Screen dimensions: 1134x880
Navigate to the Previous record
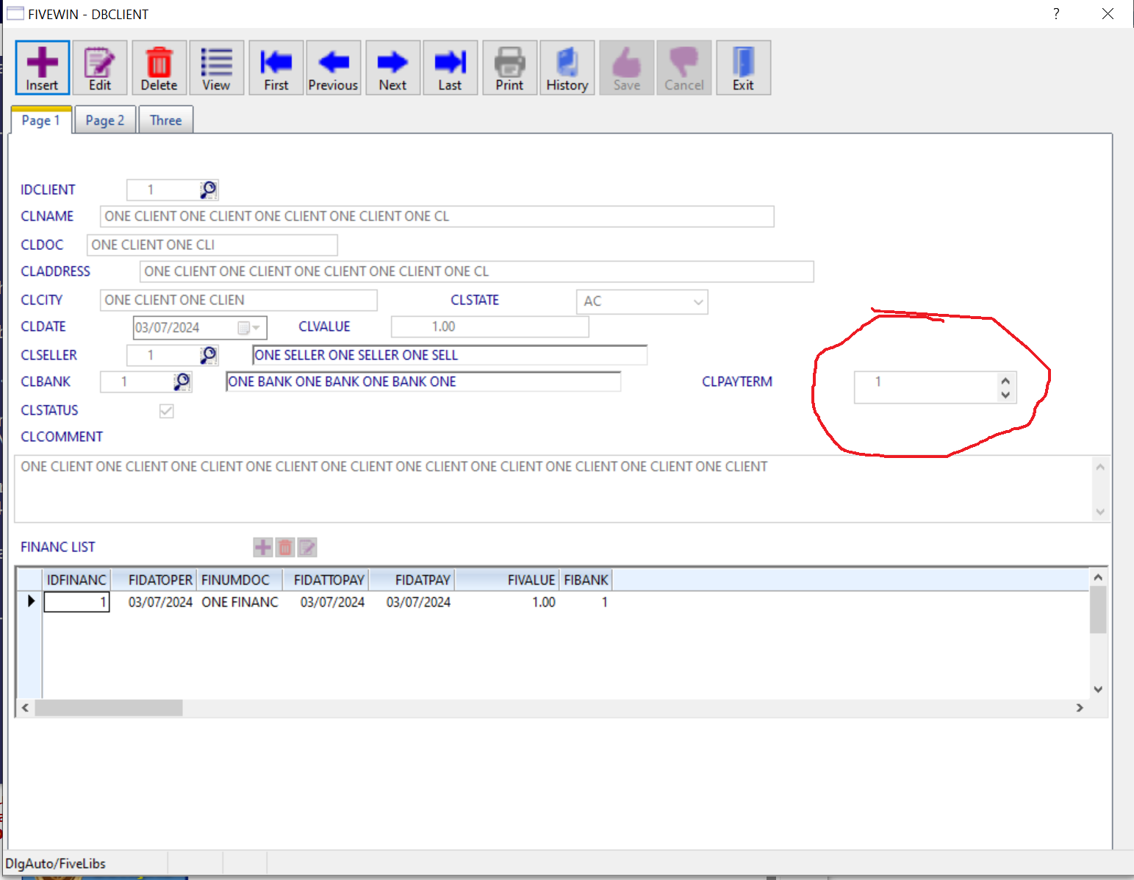[334, 68]
